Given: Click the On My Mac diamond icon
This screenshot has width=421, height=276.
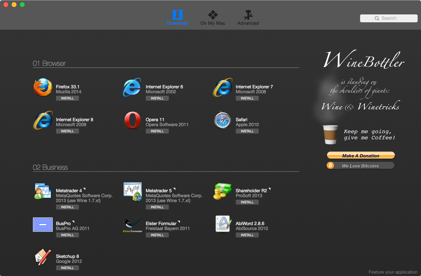Looking at the screenshot, I should [x=213, y=15].
